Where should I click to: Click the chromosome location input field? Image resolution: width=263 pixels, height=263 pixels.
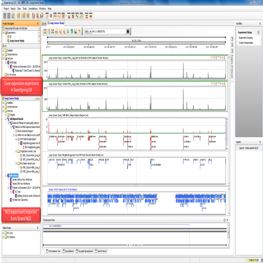[108, 32]
